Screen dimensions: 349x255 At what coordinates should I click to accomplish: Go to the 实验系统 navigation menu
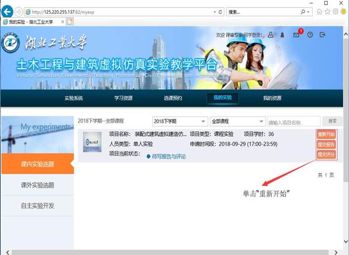coord(74,98)
